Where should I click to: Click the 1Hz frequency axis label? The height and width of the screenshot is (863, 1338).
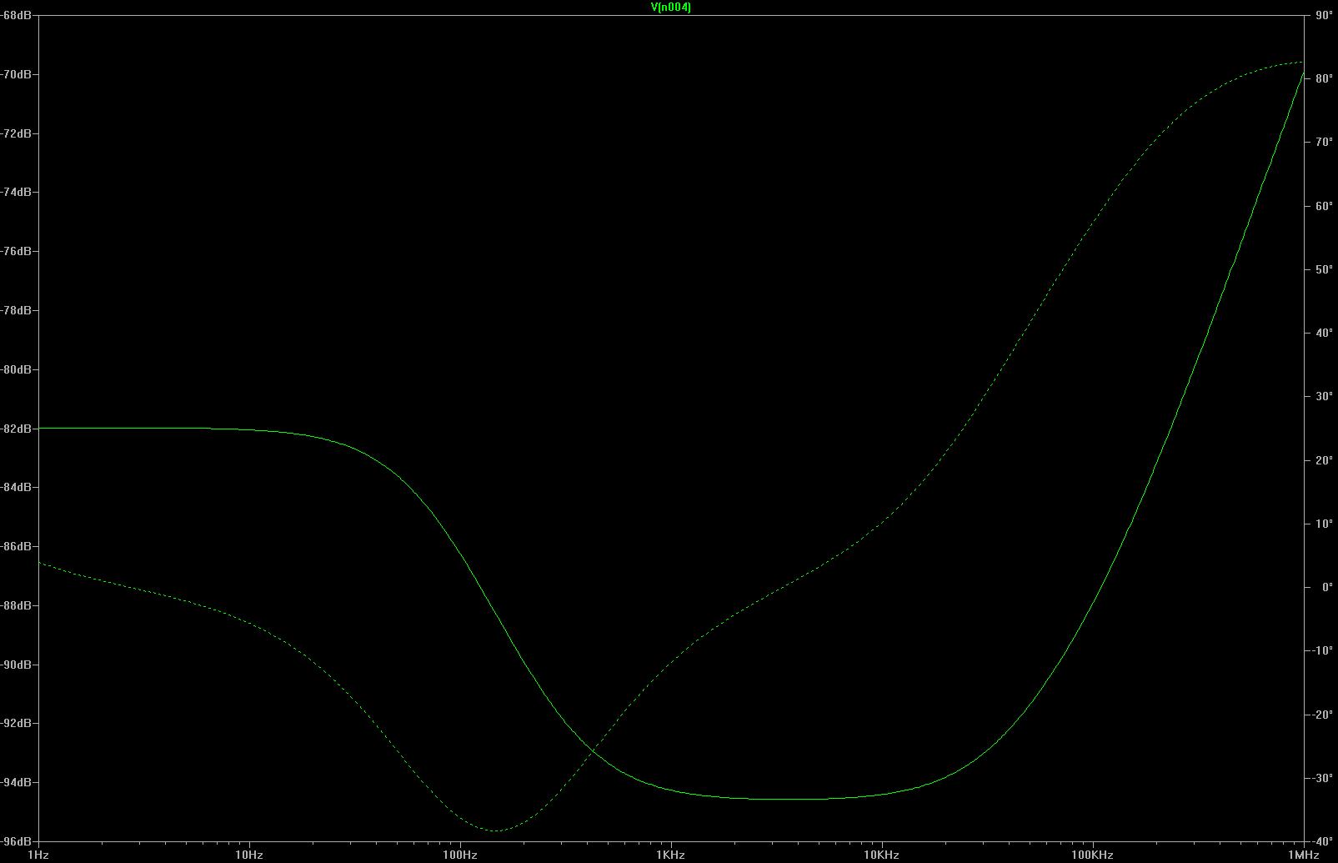[x=38, y=855]
